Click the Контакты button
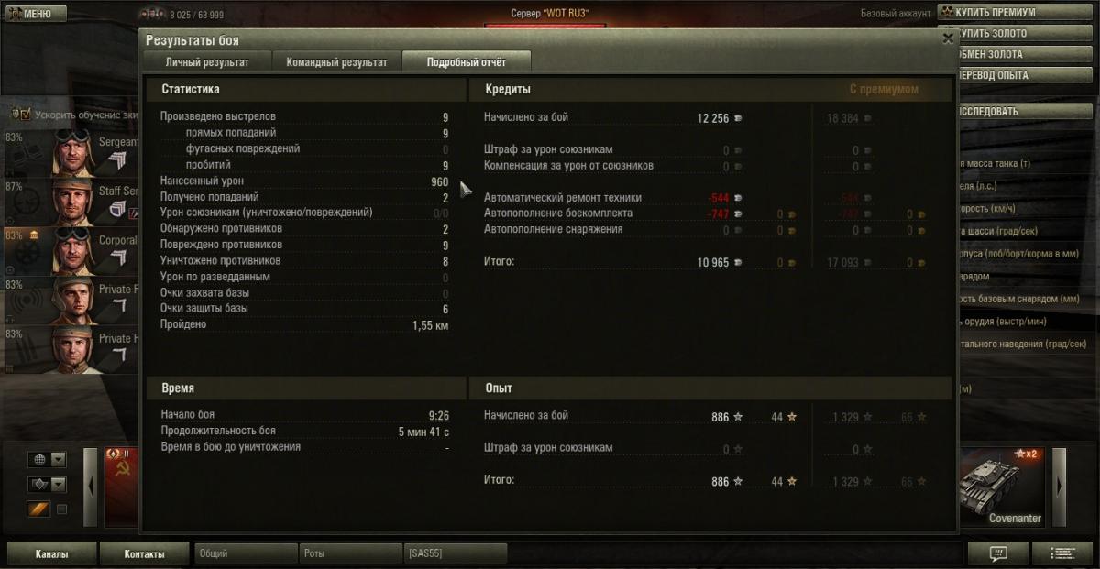 [145, 553]
